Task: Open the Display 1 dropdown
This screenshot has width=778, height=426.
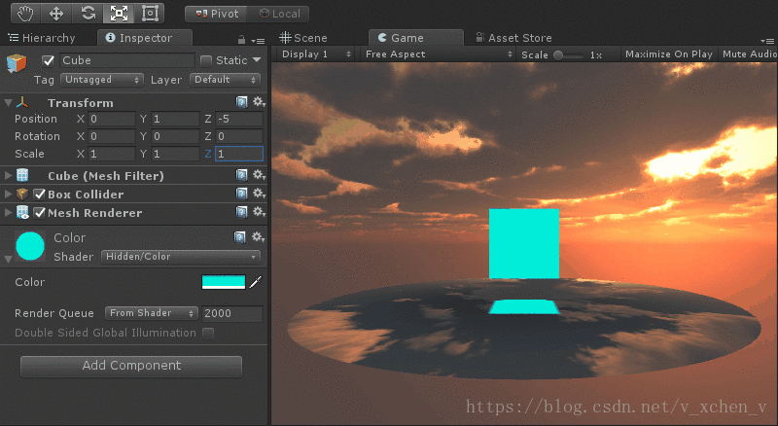Action: 315,54
